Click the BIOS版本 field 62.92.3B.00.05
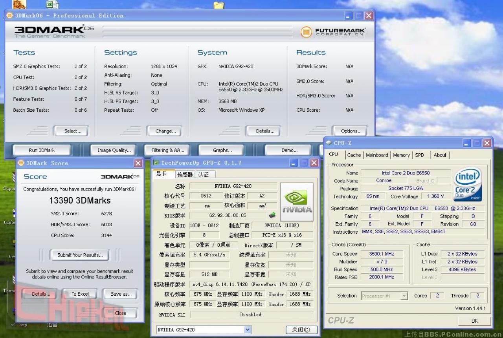Viewport: 503px width, 338px height. 228,215
